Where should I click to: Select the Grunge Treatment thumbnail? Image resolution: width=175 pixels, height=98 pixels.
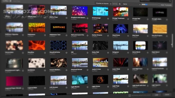(x=121, y=12)
